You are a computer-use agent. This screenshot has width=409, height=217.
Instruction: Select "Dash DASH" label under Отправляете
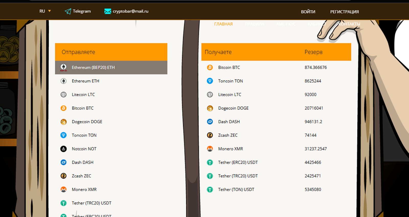point(83,162)
